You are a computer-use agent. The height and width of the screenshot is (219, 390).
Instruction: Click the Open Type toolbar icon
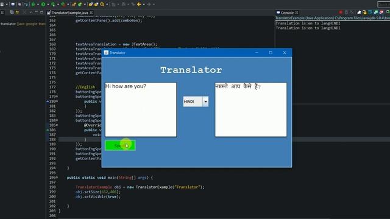click(x=91, y=4)
